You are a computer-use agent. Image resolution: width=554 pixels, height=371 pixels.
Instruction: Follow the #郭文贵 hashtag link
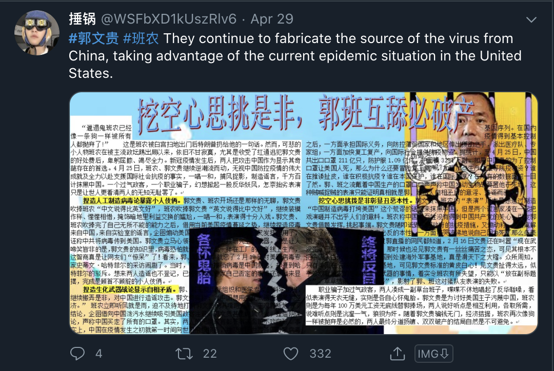[94, 38]
